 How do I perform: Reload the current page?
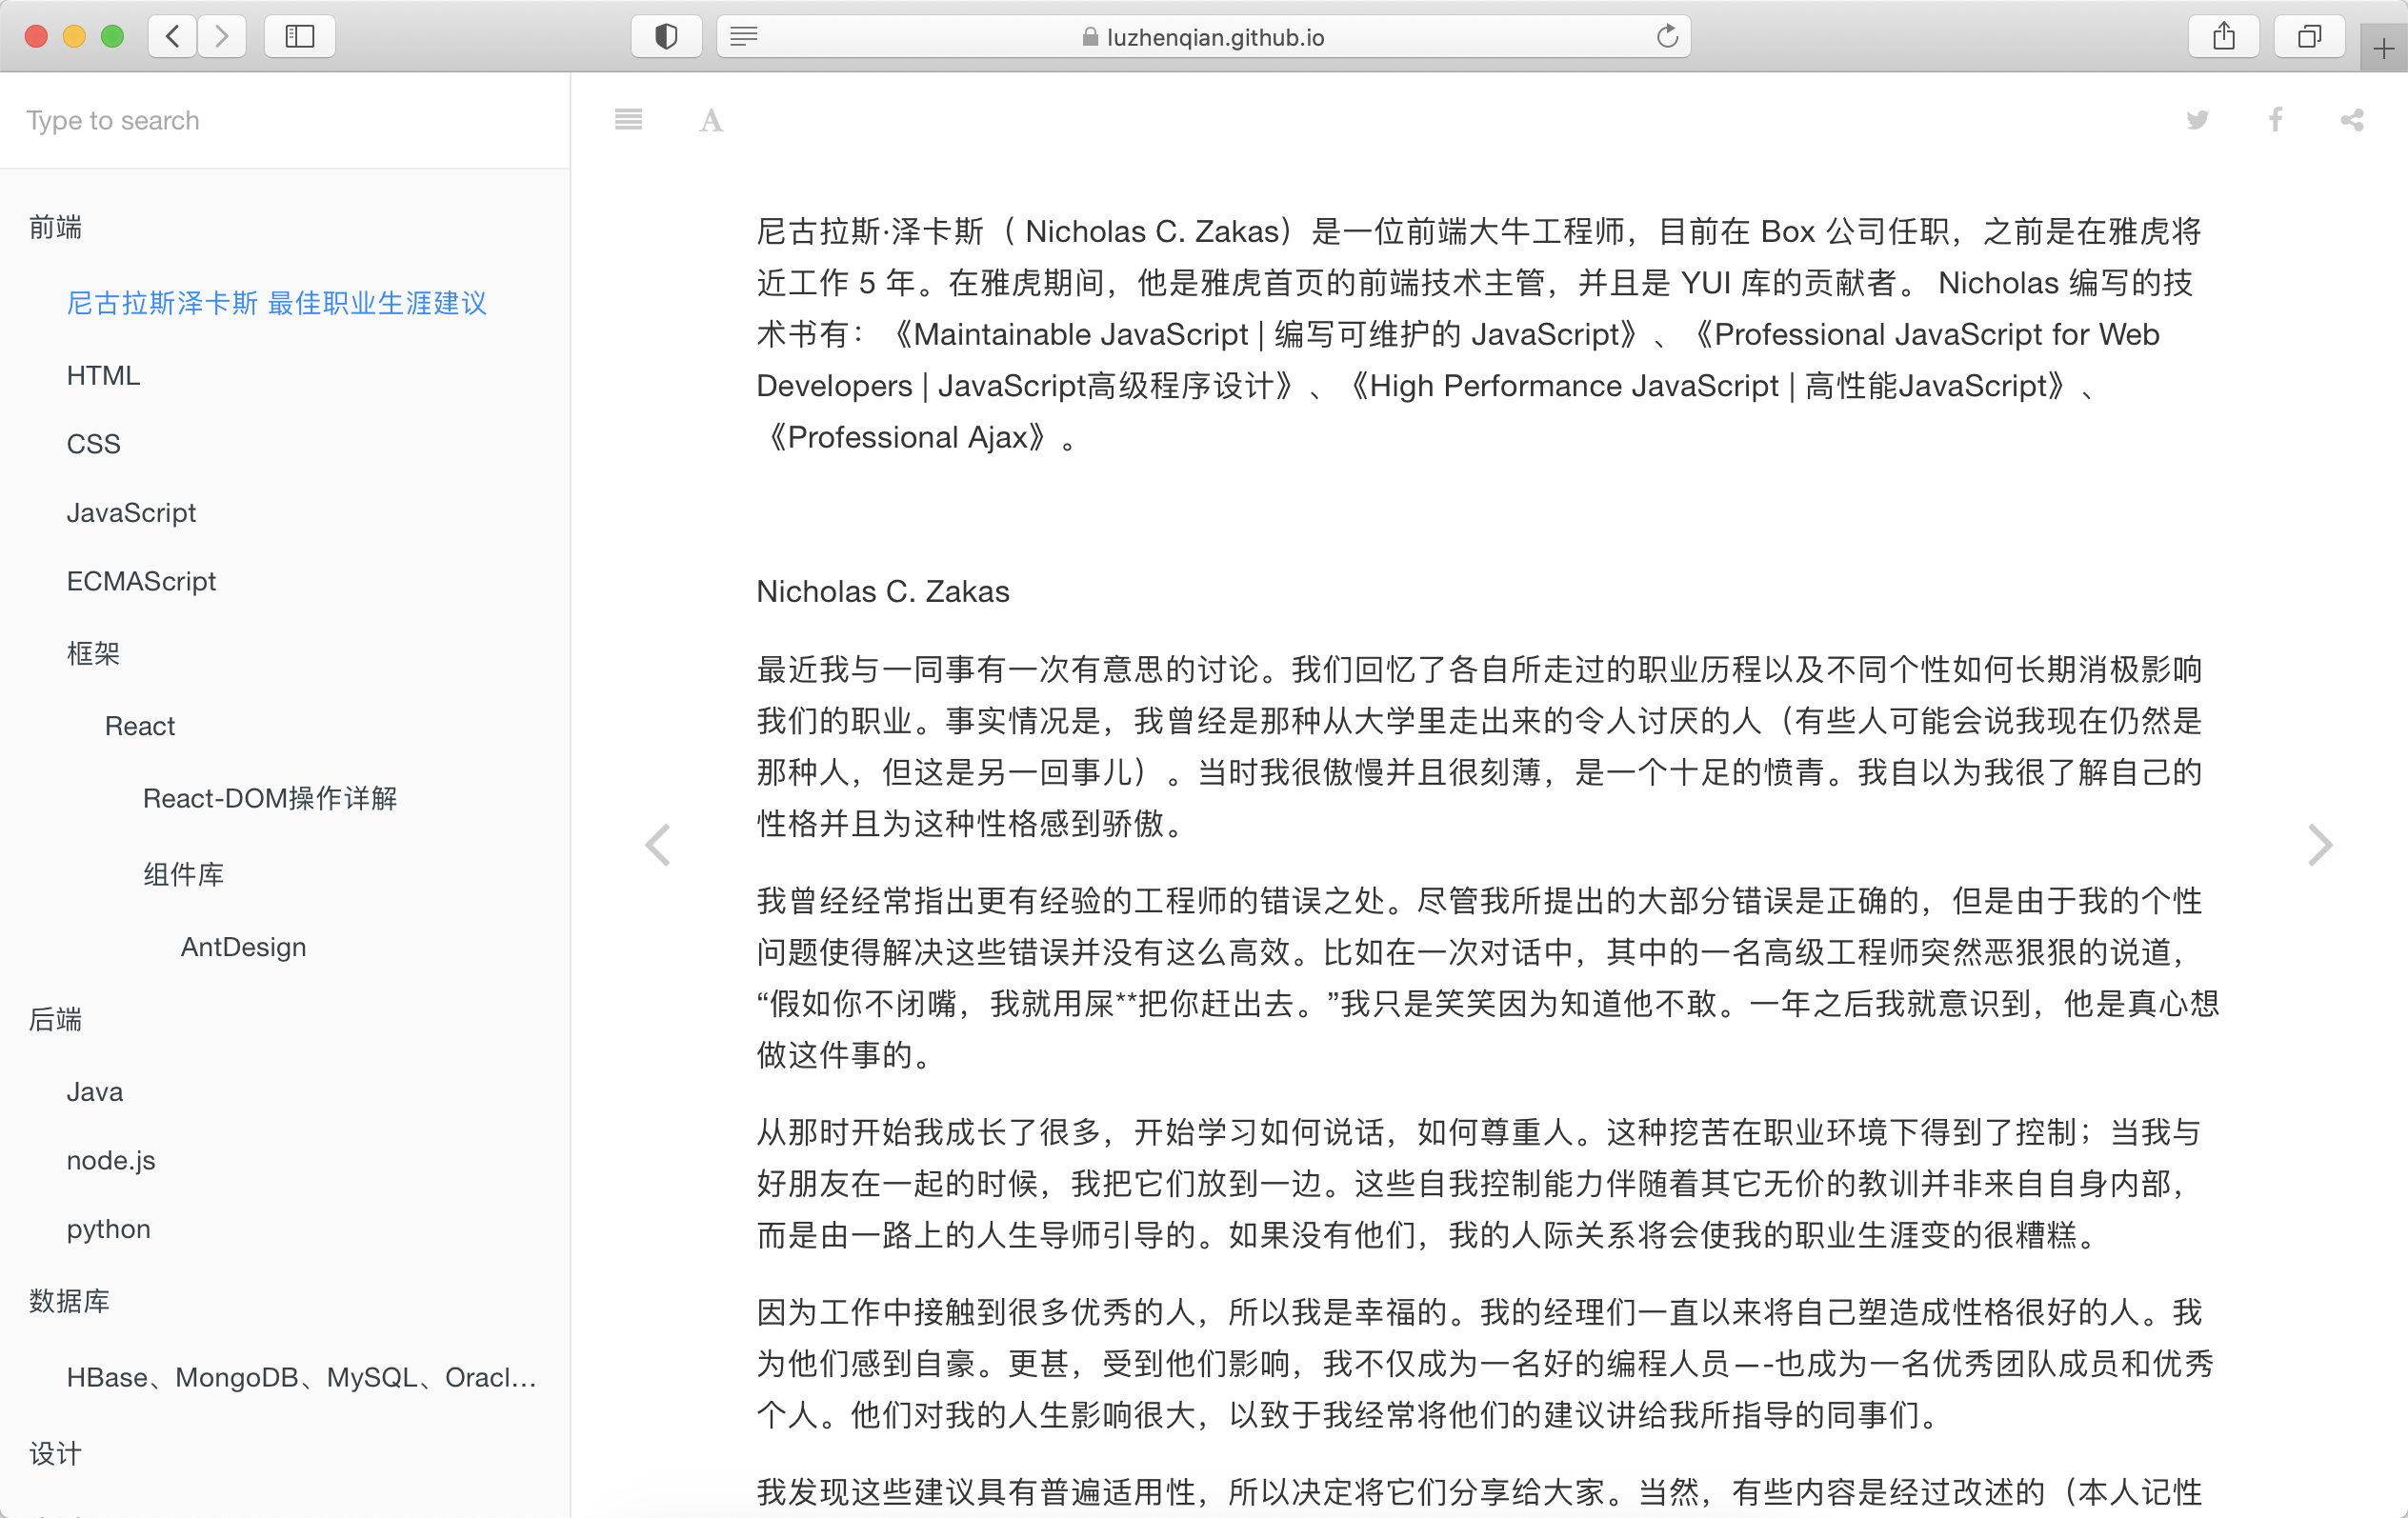pyautogui.click(x=1666, y=36)
